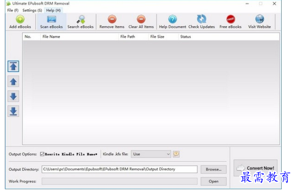The width and height of the screenshot is (294, 191).
Task: Move selected item up one row
Action: pyautogui.click(x=13, y=81)
